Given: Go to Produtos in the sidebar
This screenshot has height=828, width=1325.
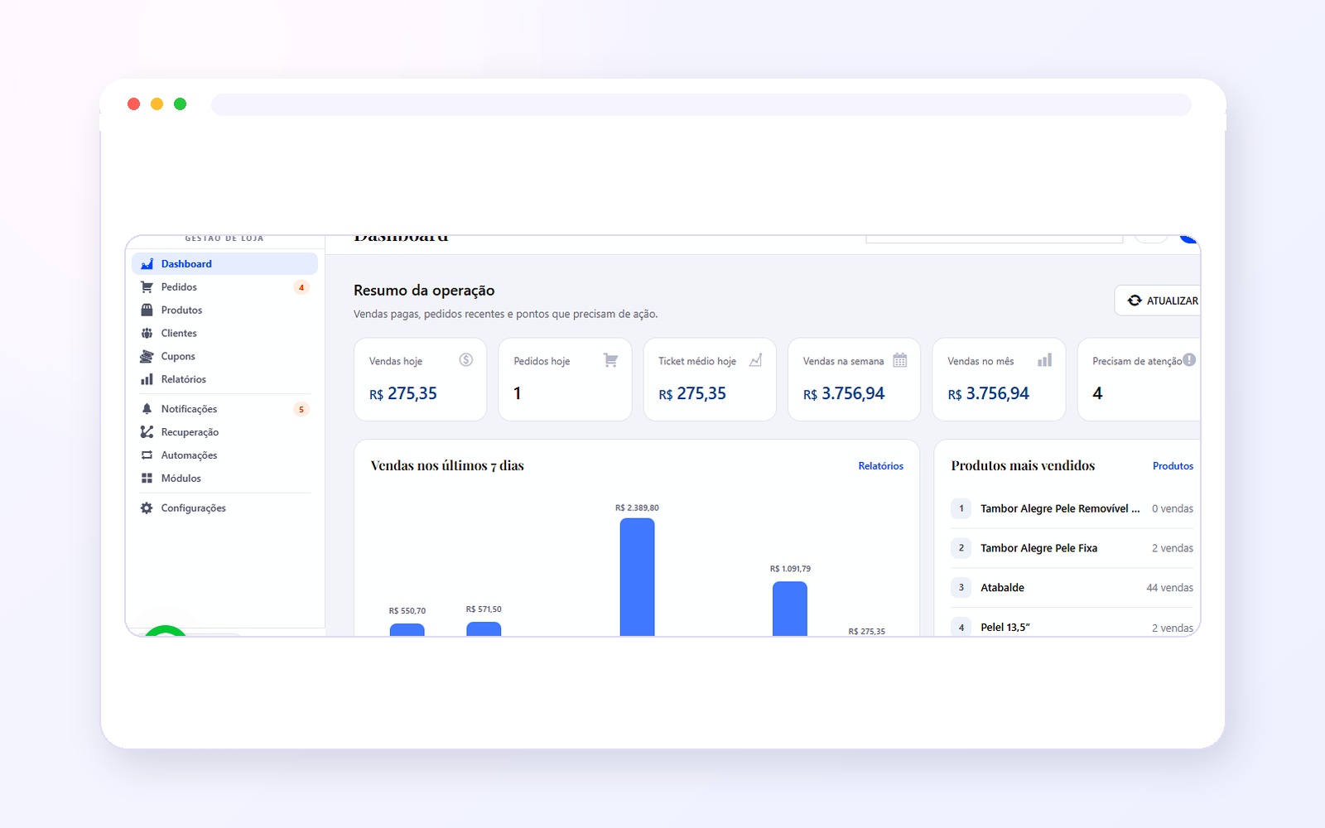Looking at the screenshot, I should pos(224,310).
